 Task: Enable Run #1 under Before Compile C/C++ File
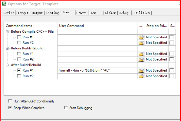19,37
